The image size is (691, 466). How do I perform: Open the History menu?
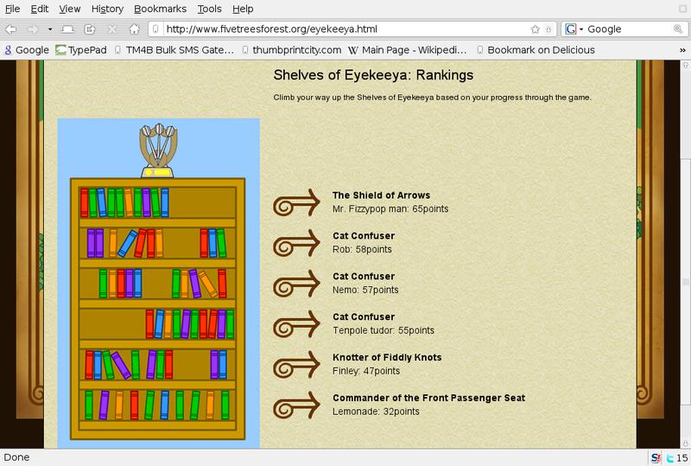click(x=107, y=9)
